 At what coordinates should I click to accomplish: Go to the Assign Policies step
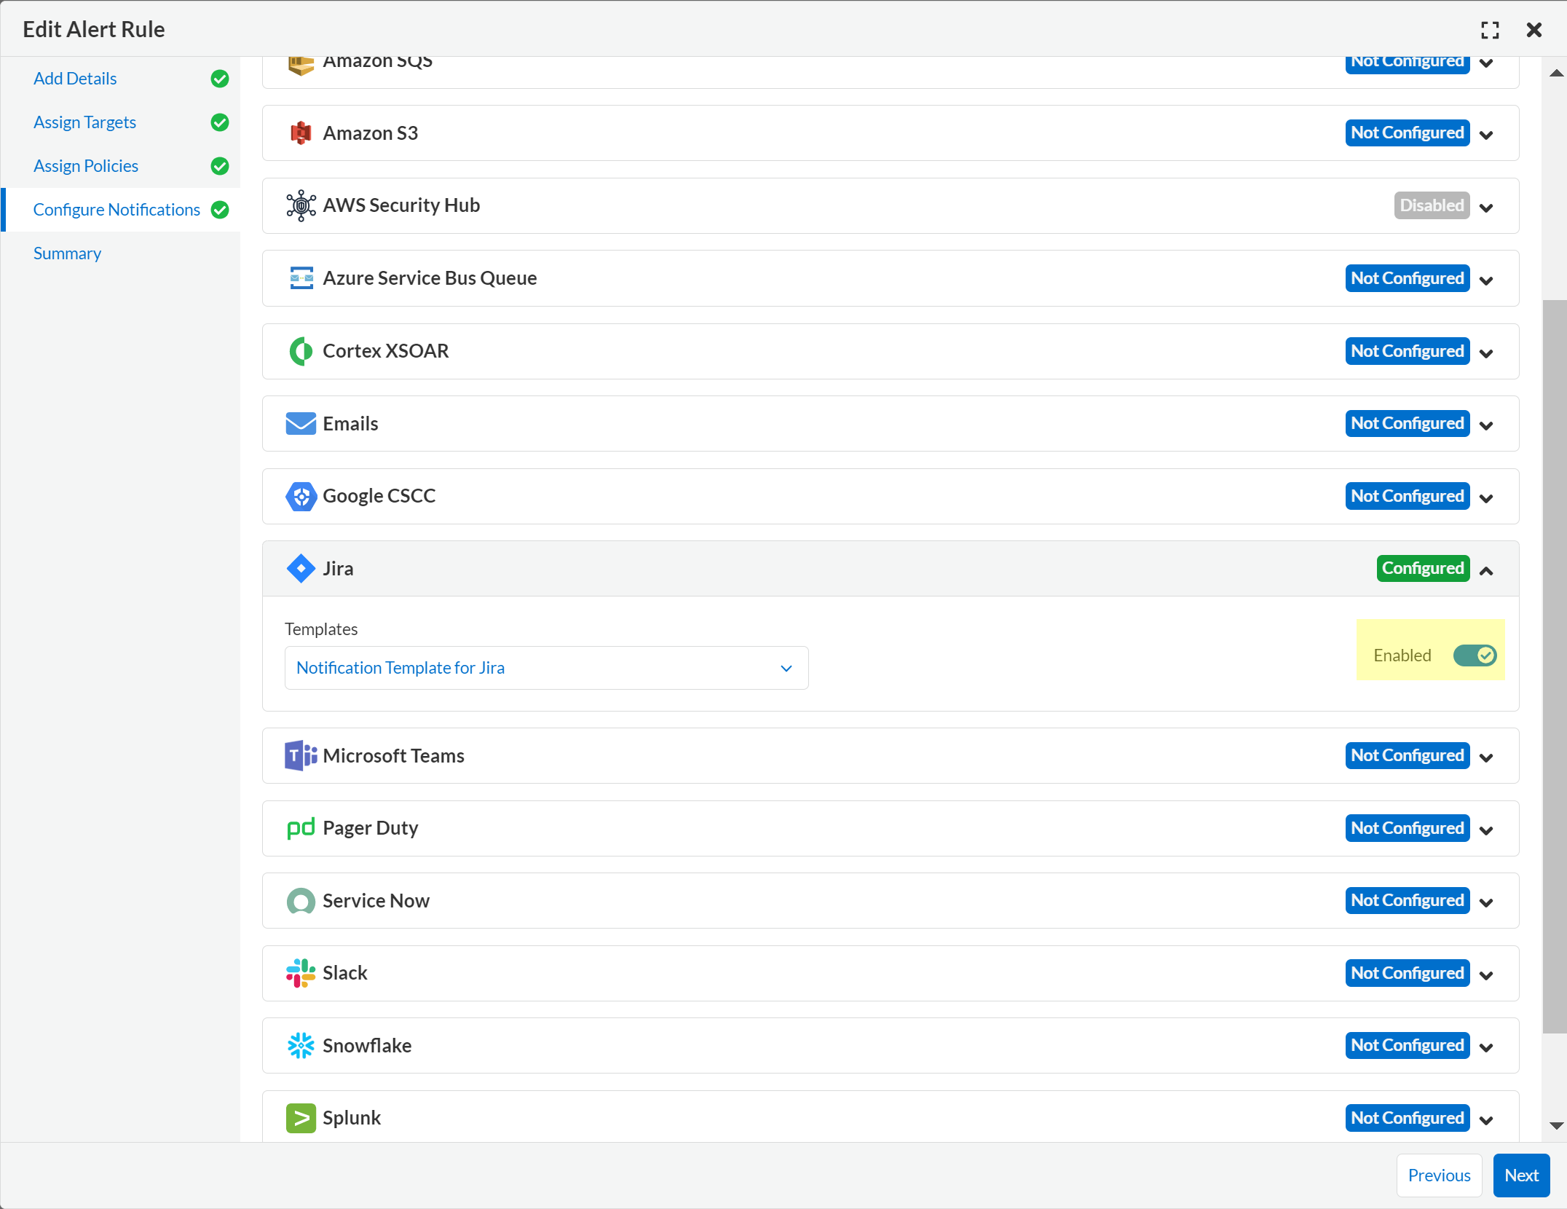(x=86, y=166)
